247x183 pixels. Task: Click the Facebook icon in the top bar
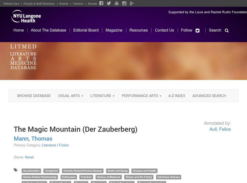tap(101, 3)
